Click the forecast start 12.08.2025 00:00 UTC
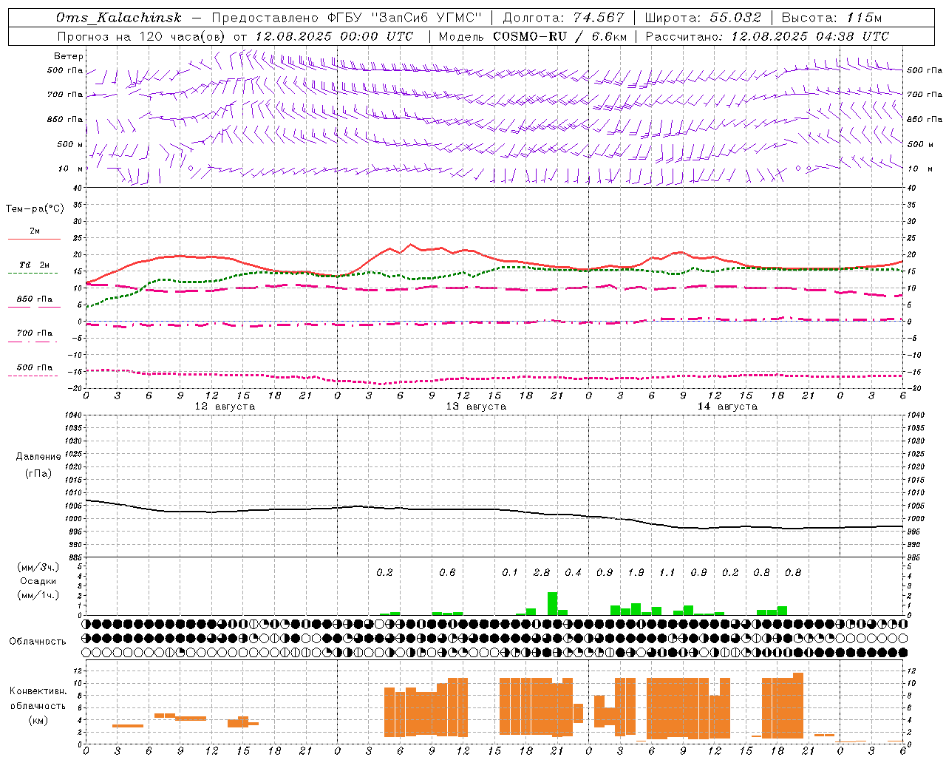 pyautogui.click(x=334, y=36)
